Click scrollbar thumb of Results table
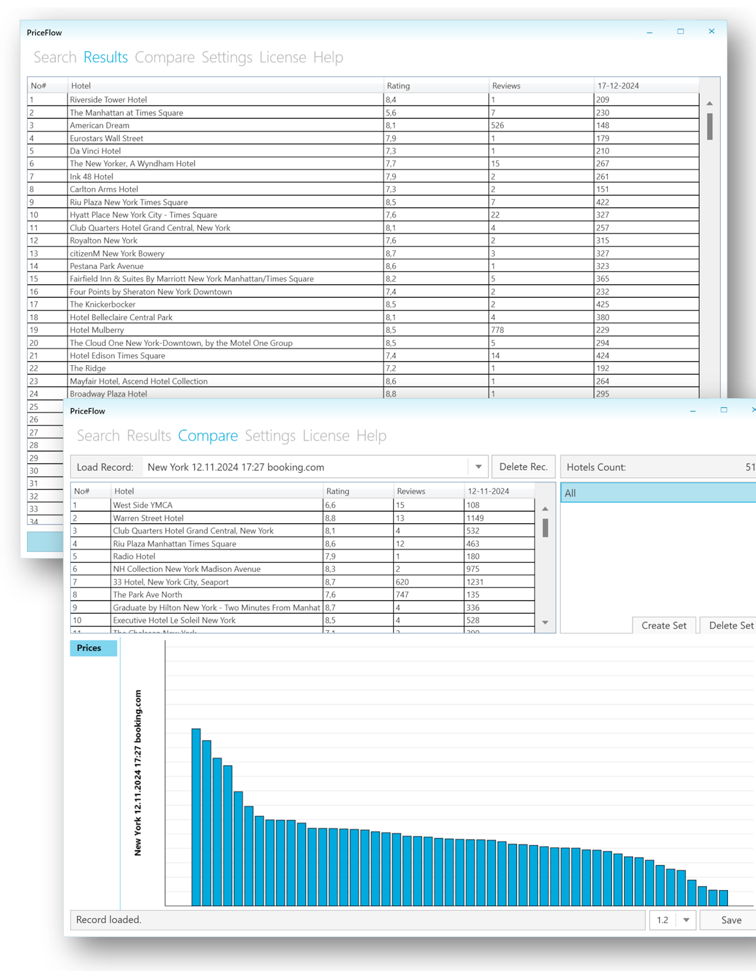The height and width of the screenshot is (971, 756). pos(710,126)
